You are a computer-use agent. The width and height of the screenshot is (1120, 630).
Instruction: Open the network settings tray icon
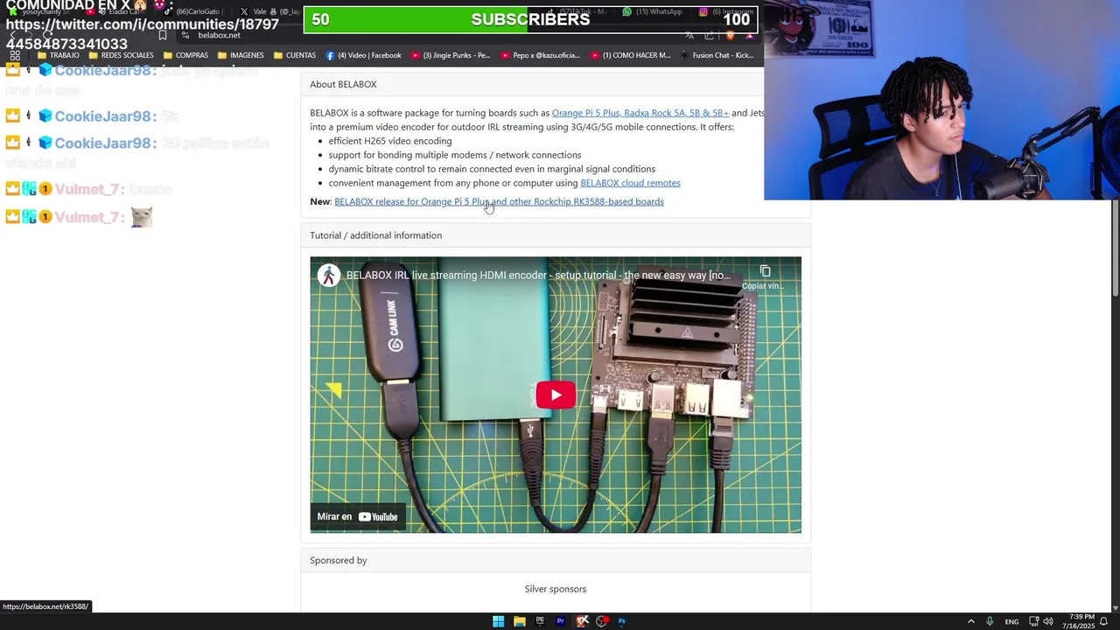click(x=1033, y=621)
